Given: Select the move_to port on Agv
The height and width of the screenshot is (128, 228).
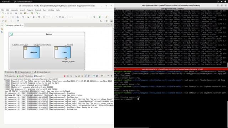Looking at the screenshot, I should [x=66, y=47].
